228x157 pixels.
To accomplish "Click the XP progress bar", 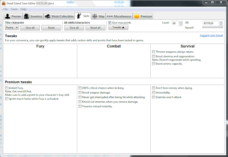I will (x=212, y=27).
